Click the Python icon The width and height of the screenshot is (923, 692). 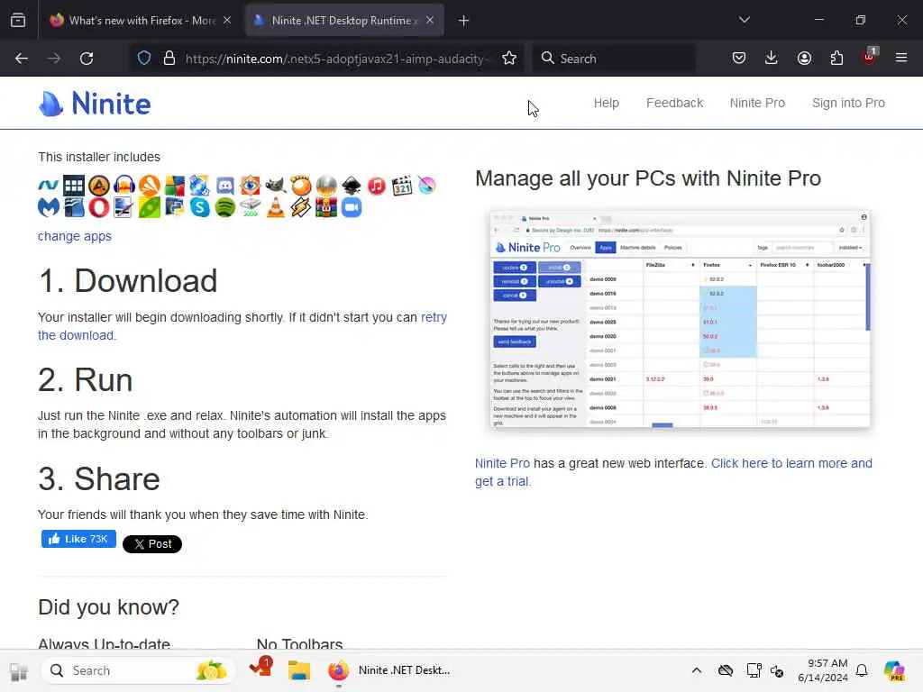[x=174, y=207]
